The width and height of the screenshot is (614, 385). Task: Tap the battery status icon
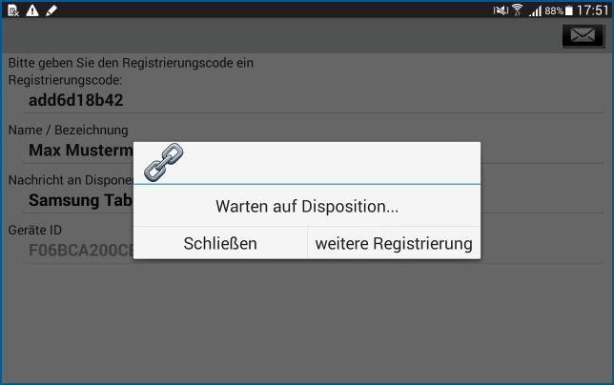coord(569,10)
